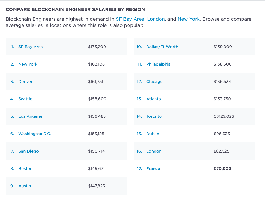This screenshot has height=200, width=265.
Task: Open New York salary list entry
Action: click(x=28, y=64)
